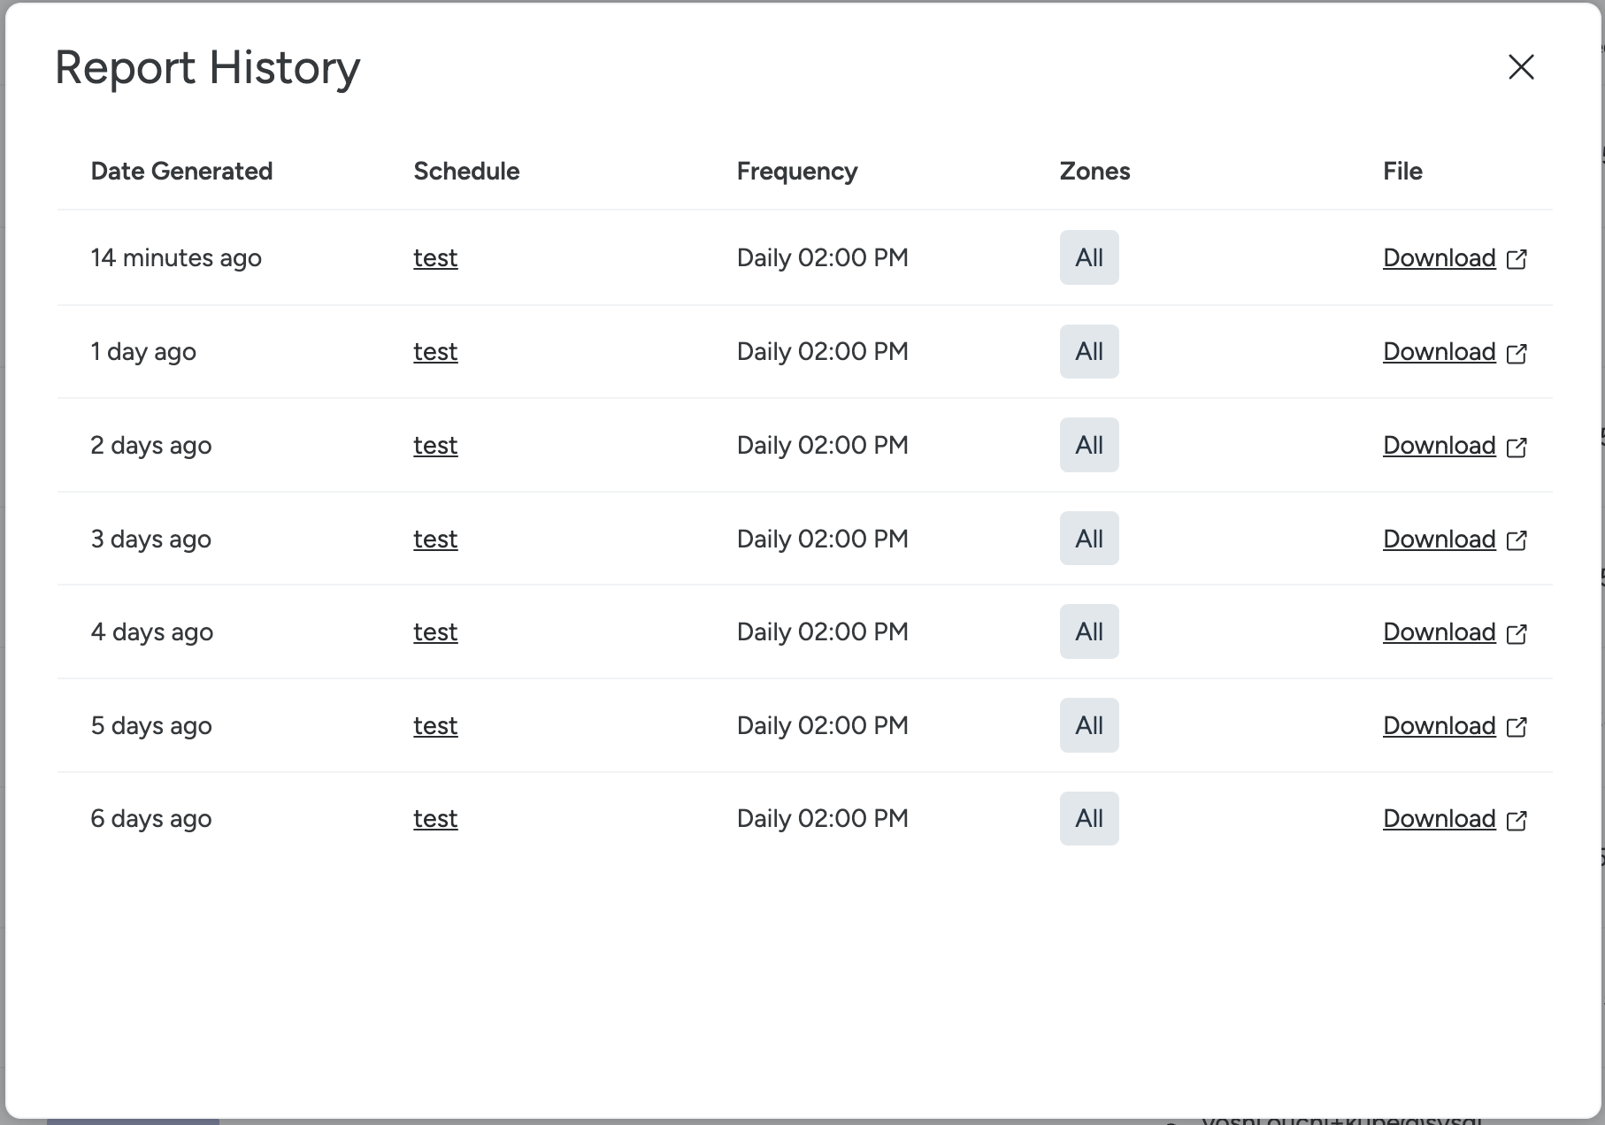The height and width of the screenshot is (1125, 1605).
Task: Click the Zones column header
Action: pyautogui.click(x=1094, y=171)
